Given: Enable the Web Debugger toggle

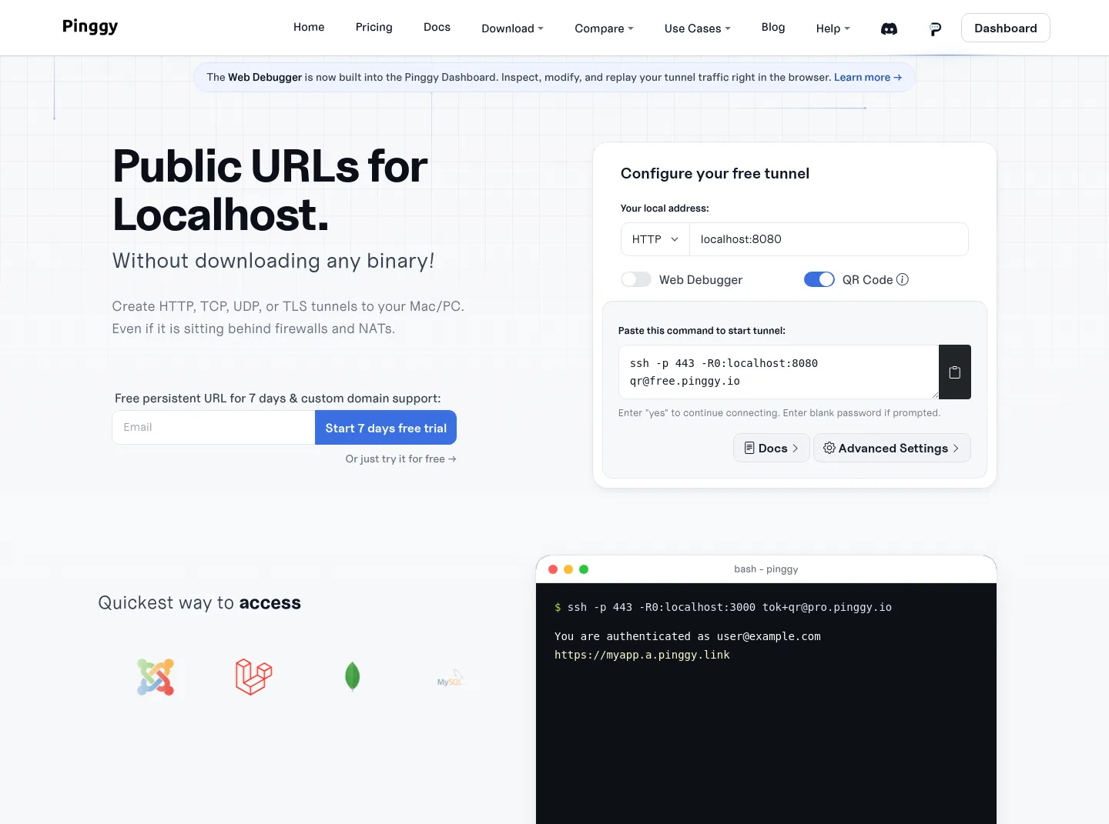Looking at the screenshot, I should click(636, 279).
